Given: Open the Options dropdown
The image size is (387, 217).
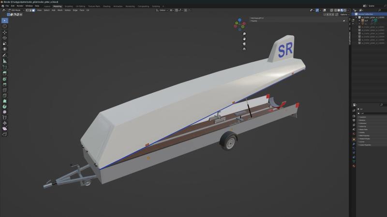Looking at the screenshot, I should point(344,14).
